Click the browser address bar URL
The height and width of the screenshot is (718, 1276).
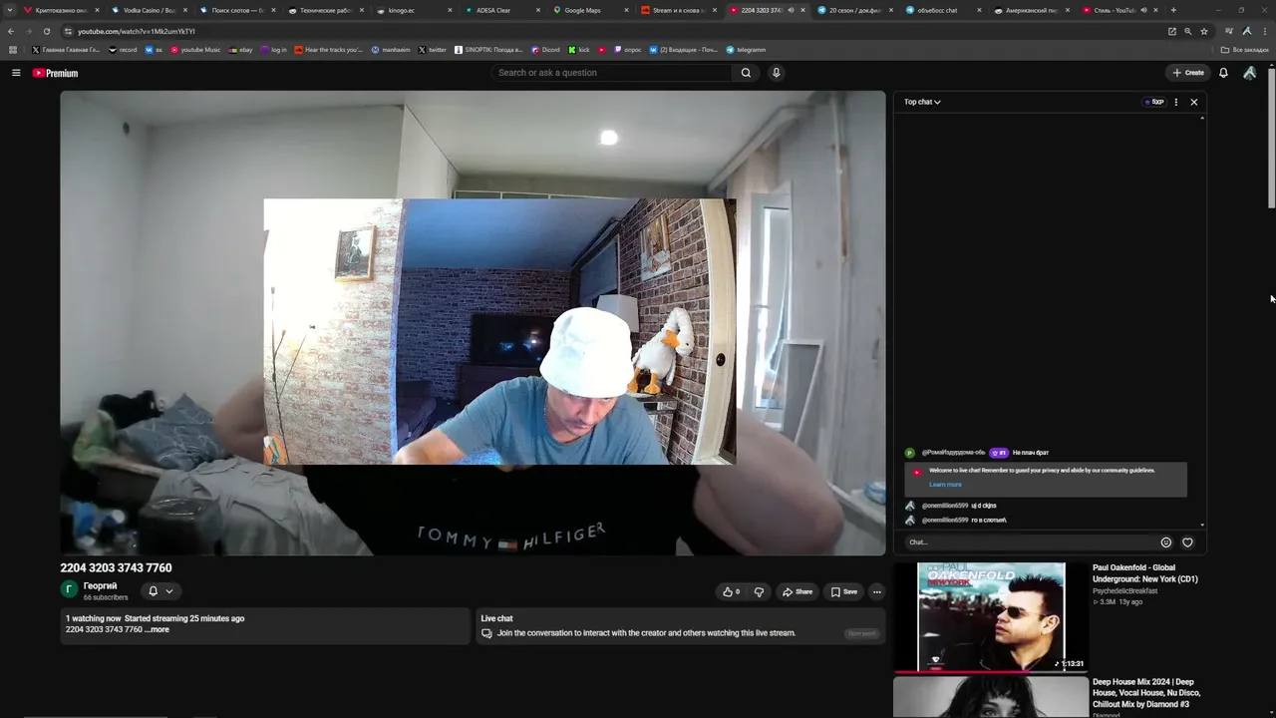137,31
